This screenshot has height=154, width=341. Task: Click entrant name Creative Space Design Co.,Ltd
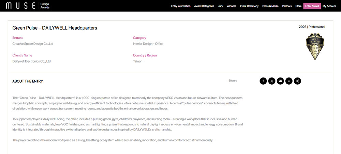(33, 44)
